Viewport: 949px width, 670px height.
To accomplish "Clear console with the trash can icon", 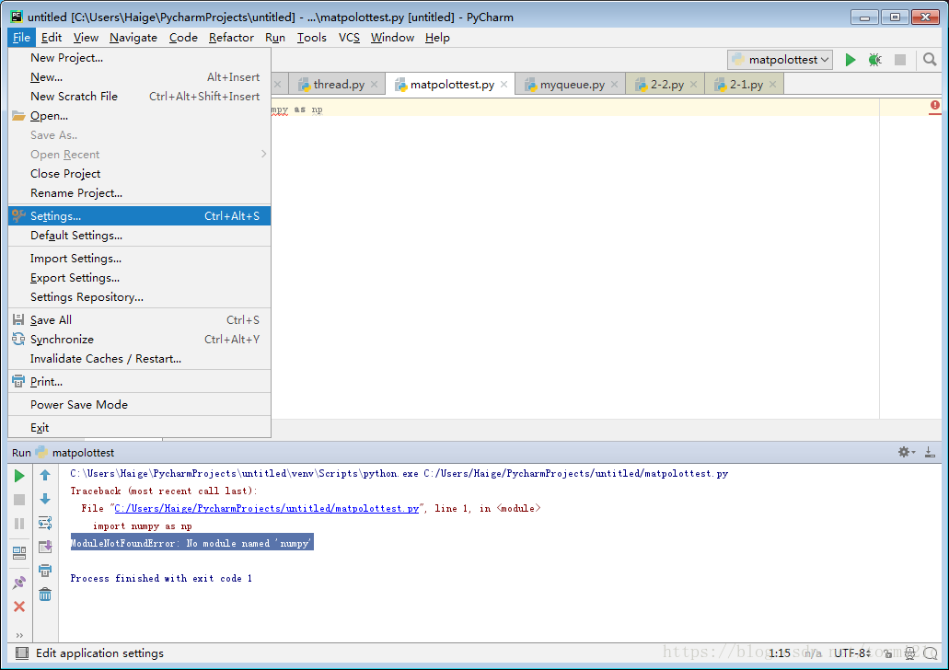I will [x=45, y=595].
